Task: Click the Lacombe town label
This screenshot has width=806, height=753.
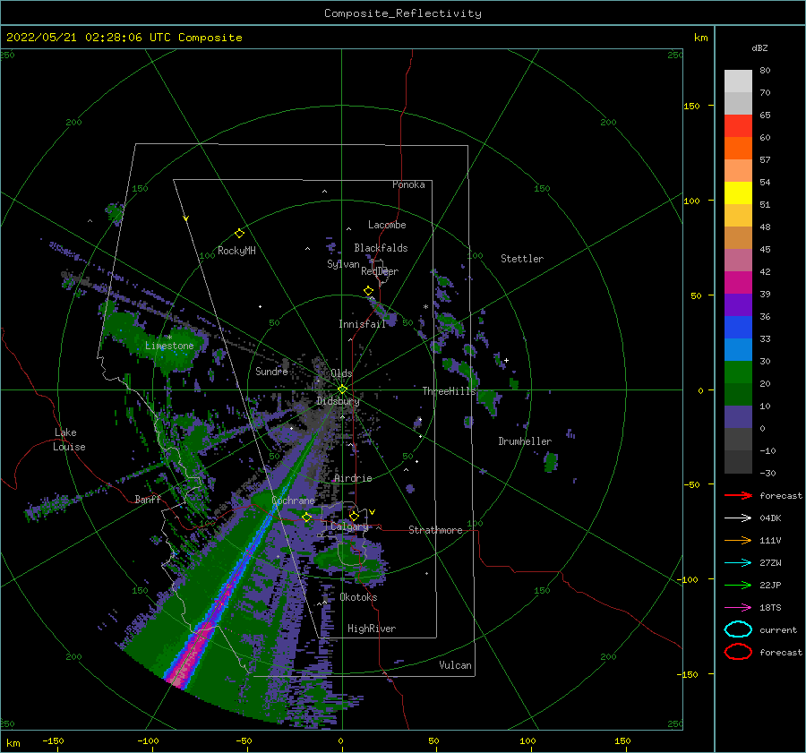Action: pos(387,225)
